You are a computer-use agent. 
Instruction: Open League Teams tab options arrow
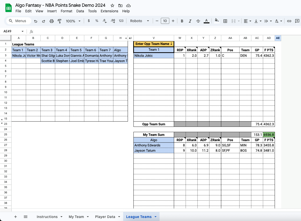pyautogui.click(x=156, y=217)
